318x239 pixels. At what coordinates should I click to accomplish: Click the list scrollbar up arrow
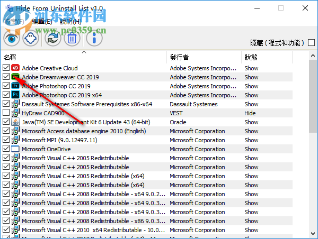click(x=313, y=56)
